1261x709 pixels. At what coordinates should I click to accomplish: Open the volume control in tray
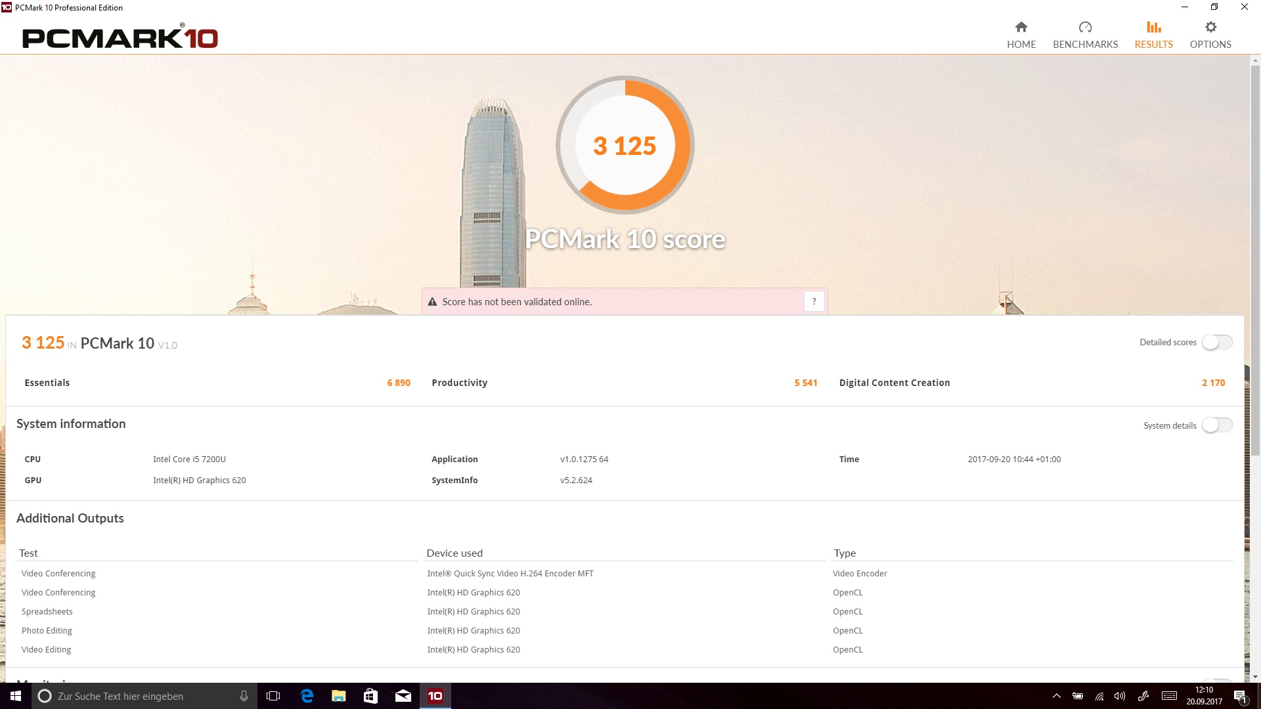pyautogui.click(x=1120, y=696)
